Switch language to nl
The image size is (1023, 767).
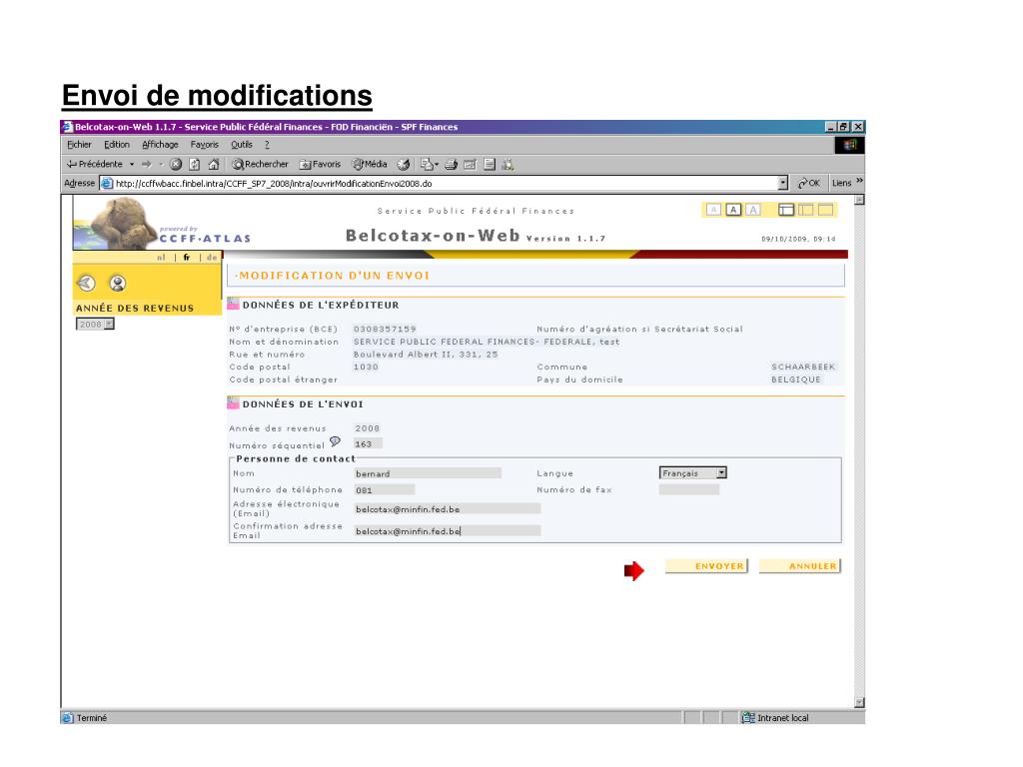tap(161, 258)
